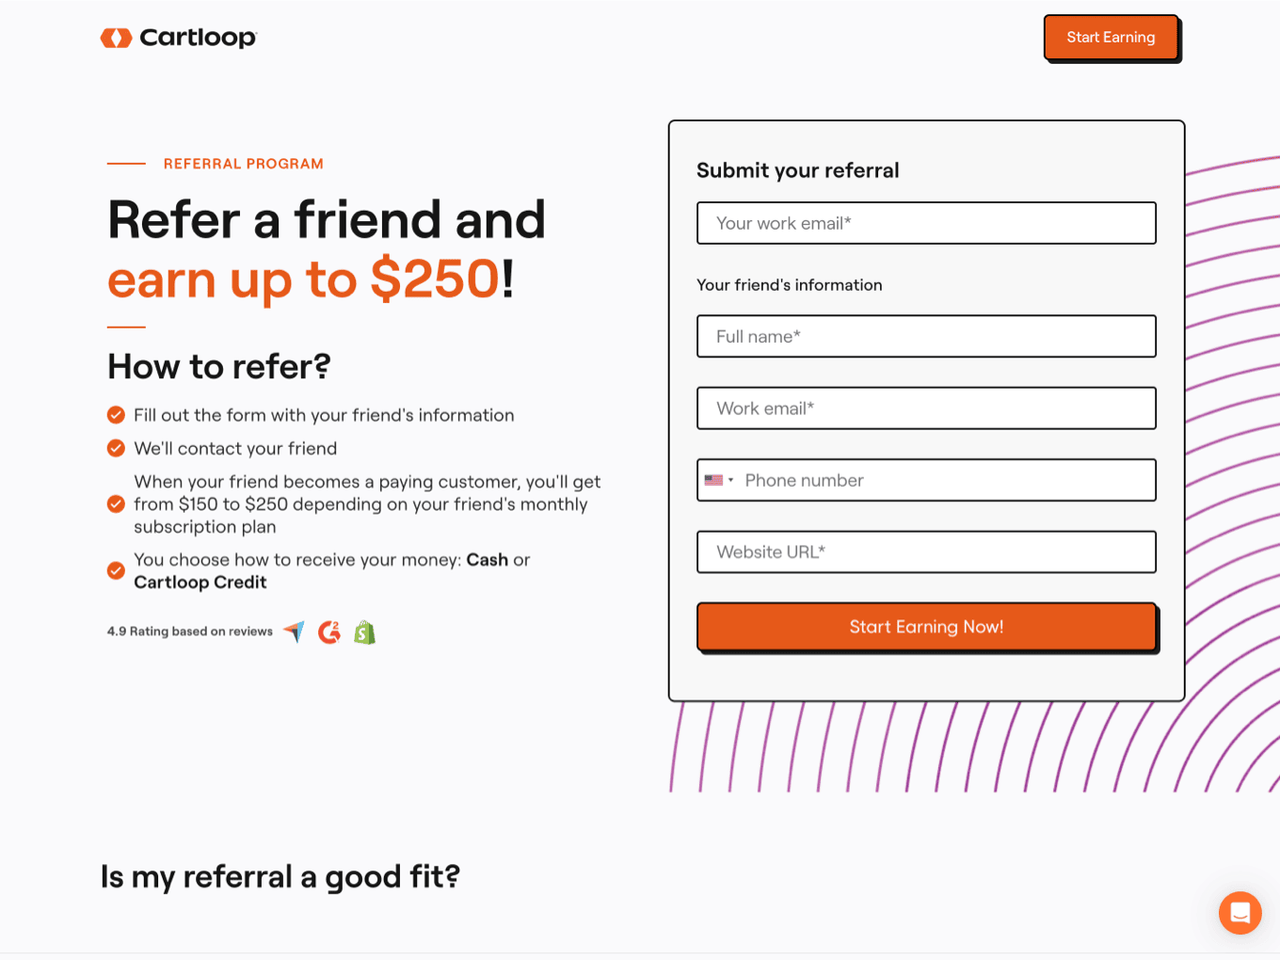Open the Intercom chat bubble widget
The width and height of the screenshot is (1280, 960).
tap(1240, 912)
